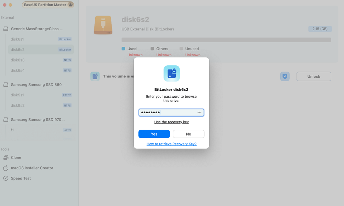Click the password input field
The width and height of the screenshot is (344, 206).
pos(171,112)
